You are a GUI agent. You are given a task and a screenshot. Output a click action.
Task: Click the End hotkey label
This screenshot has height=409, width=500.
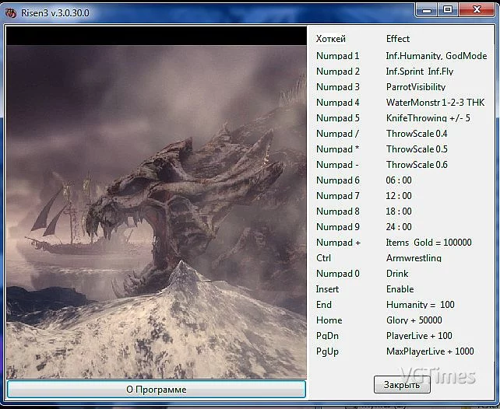[324, 305]
